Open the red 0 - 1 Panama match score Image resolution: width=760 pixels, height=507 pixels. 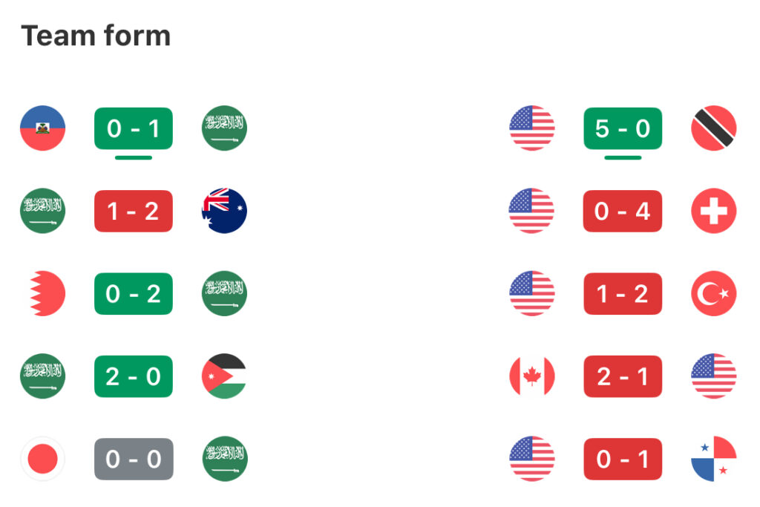[x=623, y=459]
